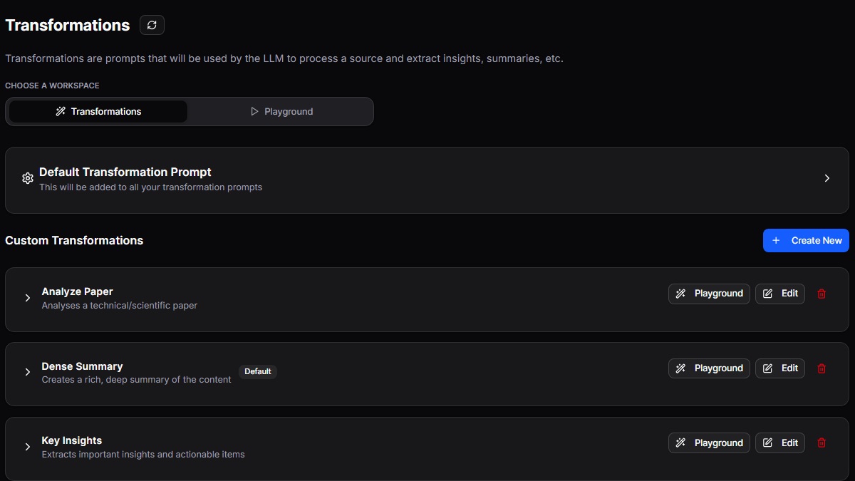Open Playground for Dense Summary

click(x=709, y=368)
